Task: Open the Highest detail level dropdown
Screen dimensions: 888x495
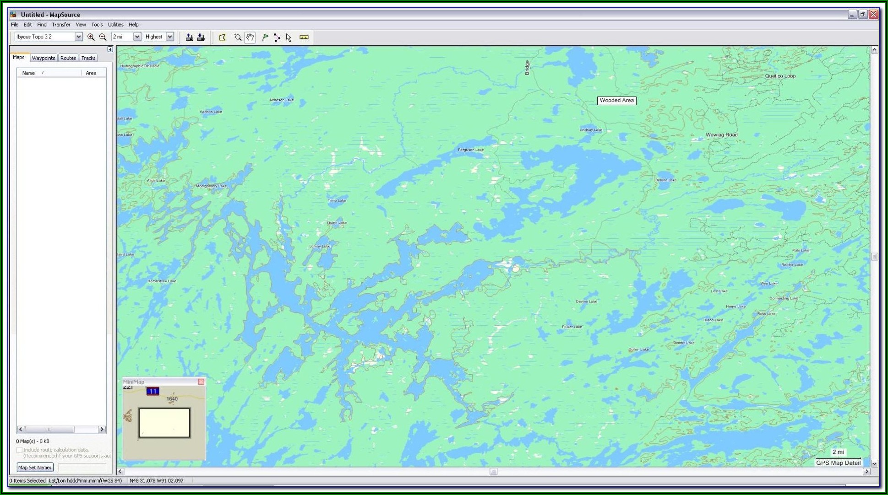Action: pos(170,37)
